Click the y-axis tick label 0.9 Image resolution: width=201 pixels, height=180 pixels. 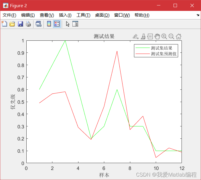coord(21,53)
